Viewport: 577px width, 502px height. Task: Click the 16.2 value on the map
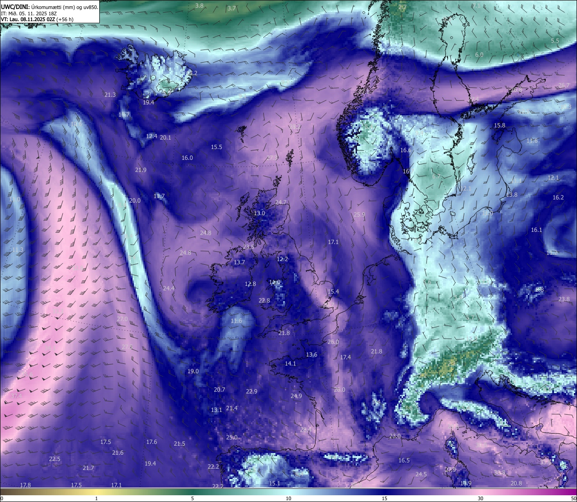558,197
